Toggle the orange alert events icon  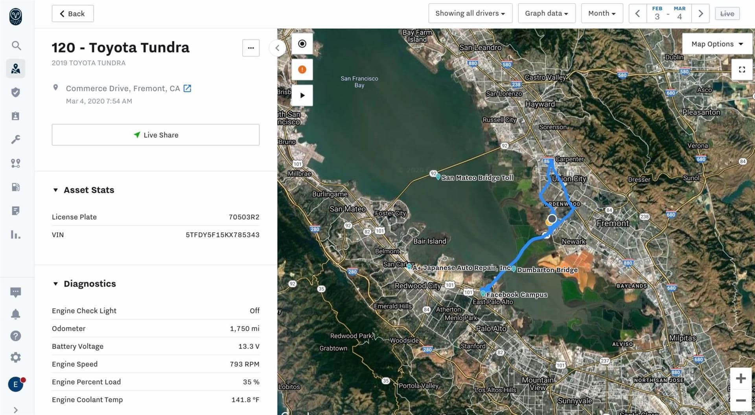tap(302, 70)
